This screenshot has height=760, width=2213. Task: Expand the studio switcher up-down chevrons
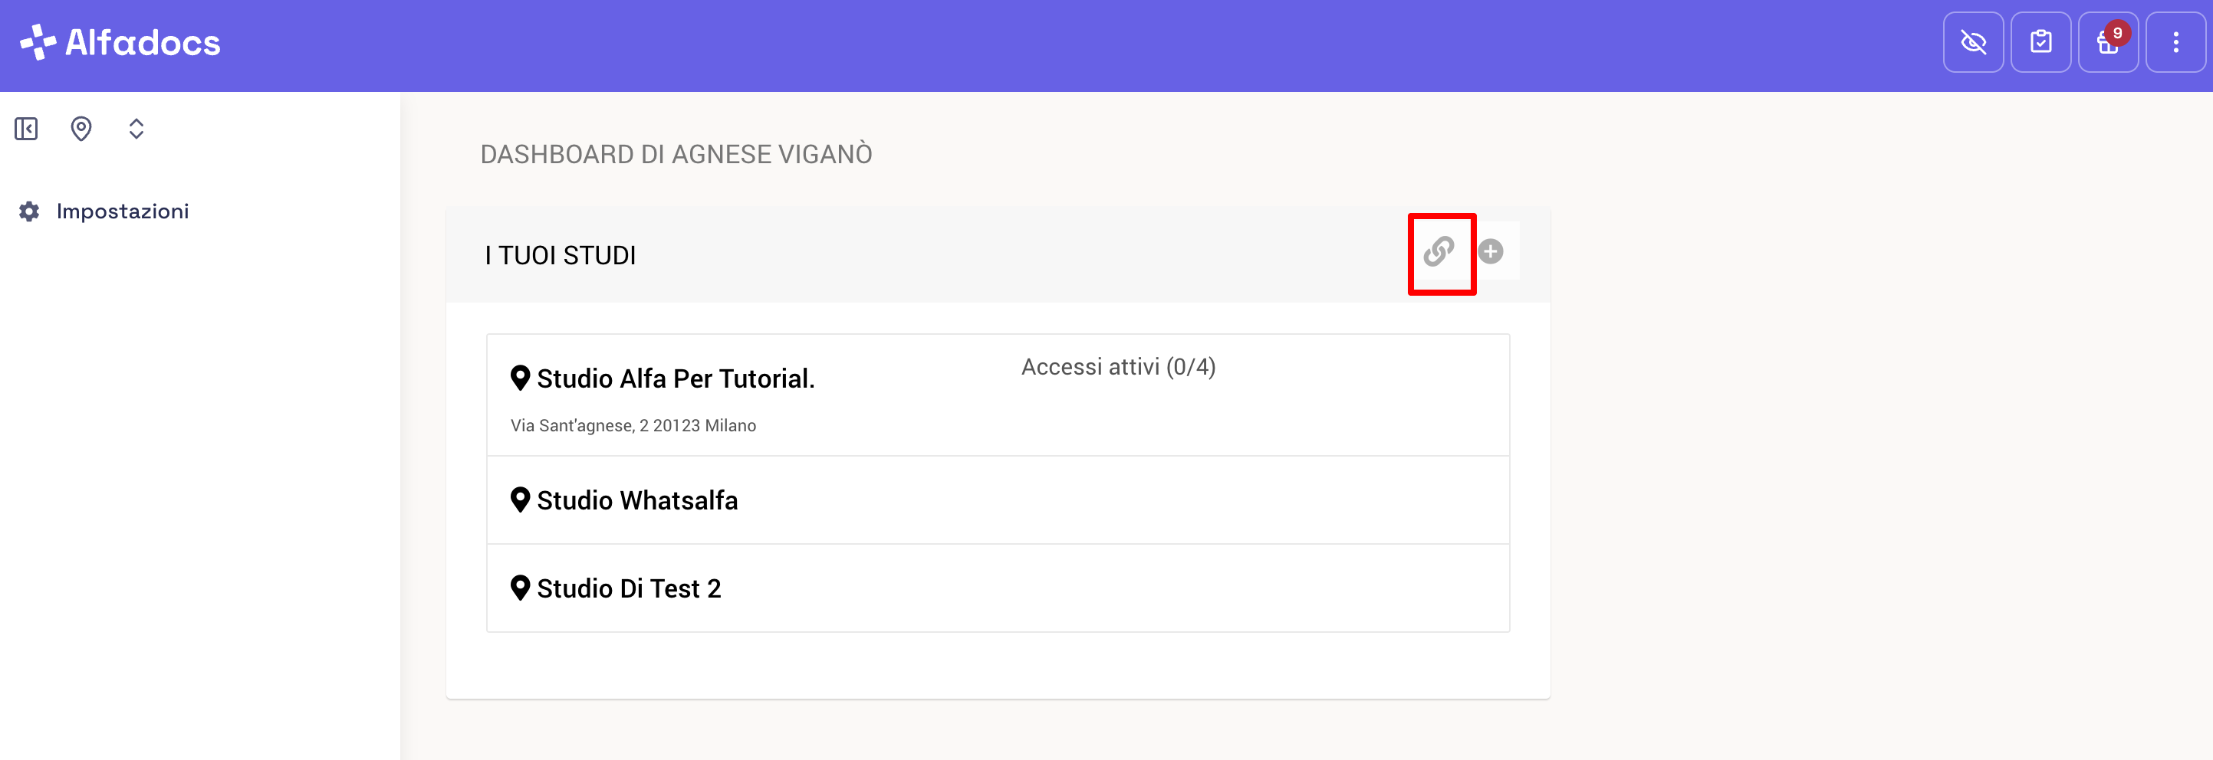(x=136, y=129)
